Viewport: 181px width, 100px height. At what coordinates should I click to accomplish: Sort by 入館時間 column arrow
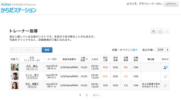click(87, 59)
